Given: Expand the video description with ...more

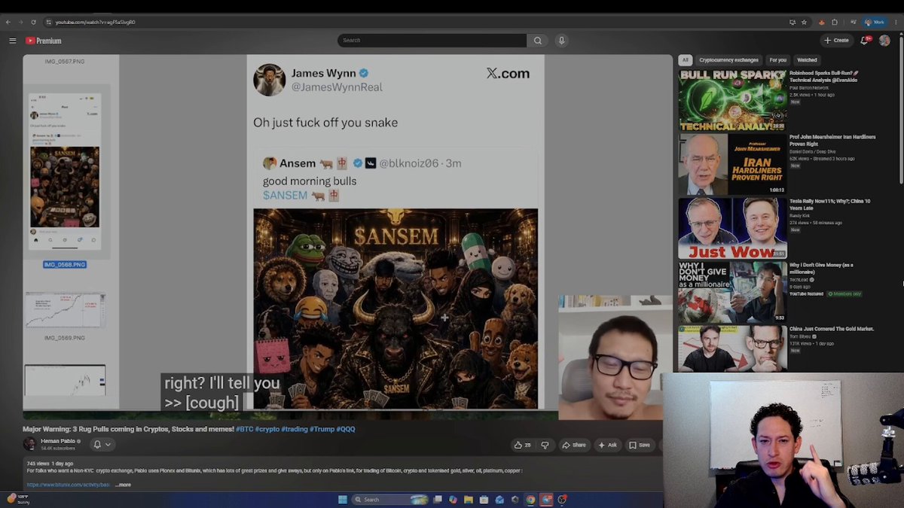Looking at the screenshot, I should 123,485.
